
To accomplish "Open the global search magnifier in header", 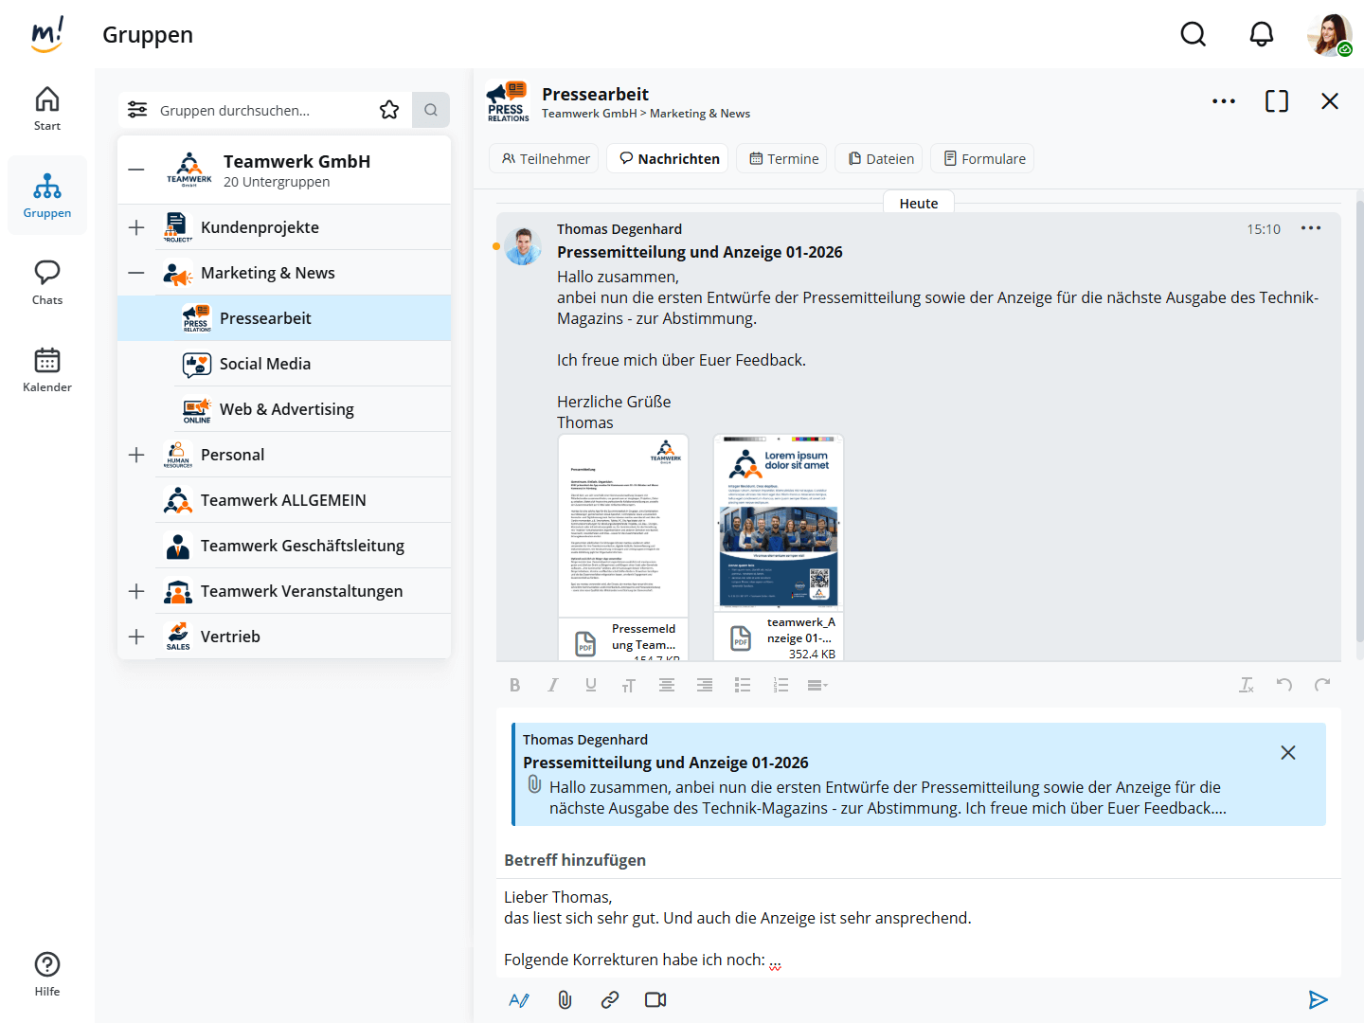I will (x=1193, y=35).
